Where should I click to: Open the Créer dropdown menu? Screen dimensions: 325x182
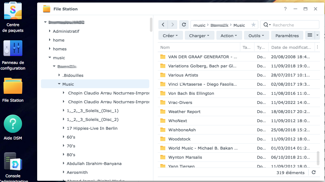170,36
